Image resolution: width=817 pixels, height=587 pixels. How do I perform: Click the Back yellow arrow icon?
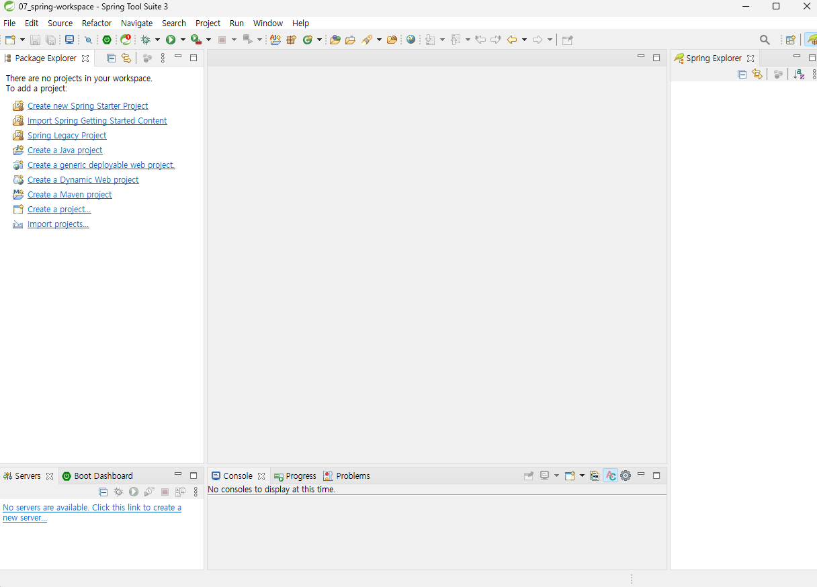(x=512, y=40)
